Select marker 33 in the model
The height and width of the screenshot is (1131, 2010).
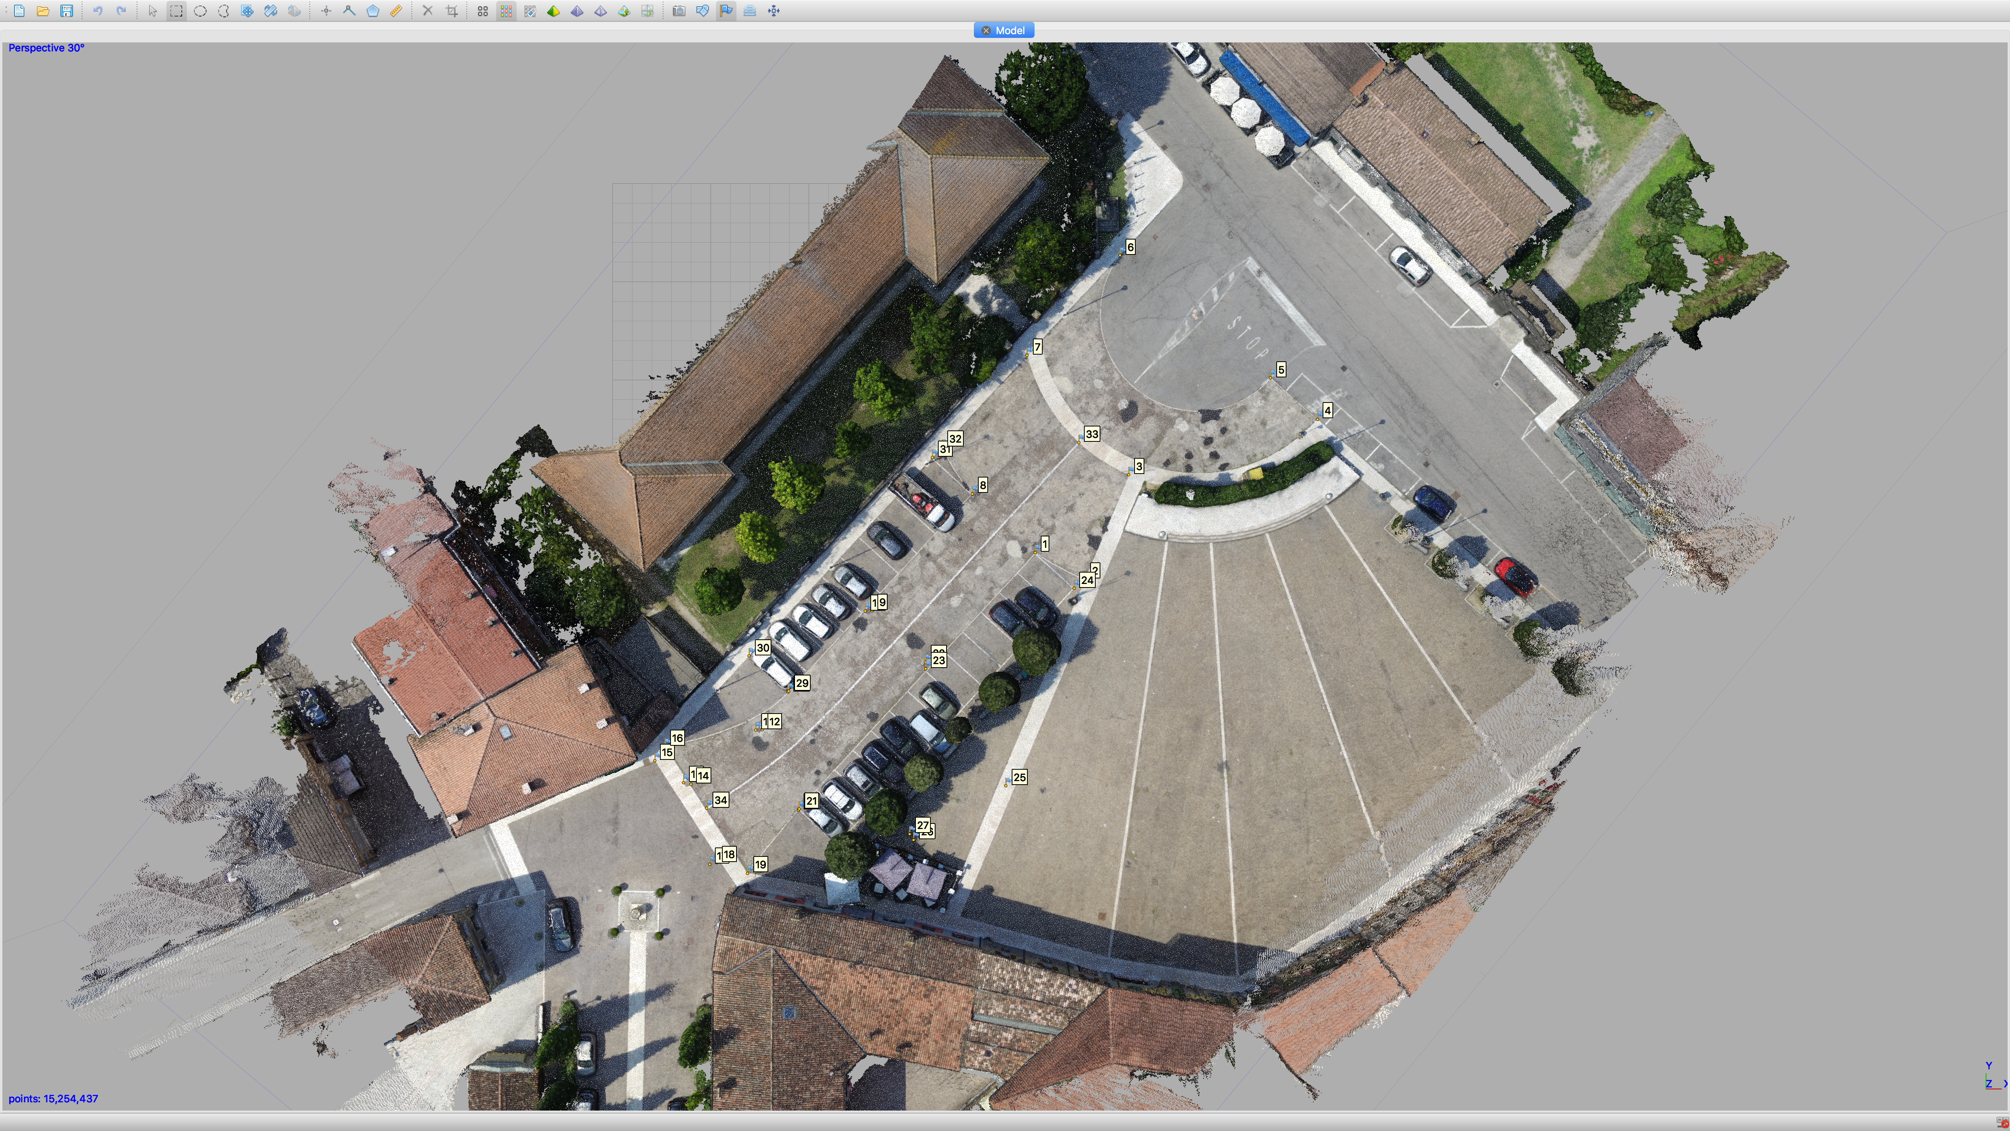coord(1092,434)
